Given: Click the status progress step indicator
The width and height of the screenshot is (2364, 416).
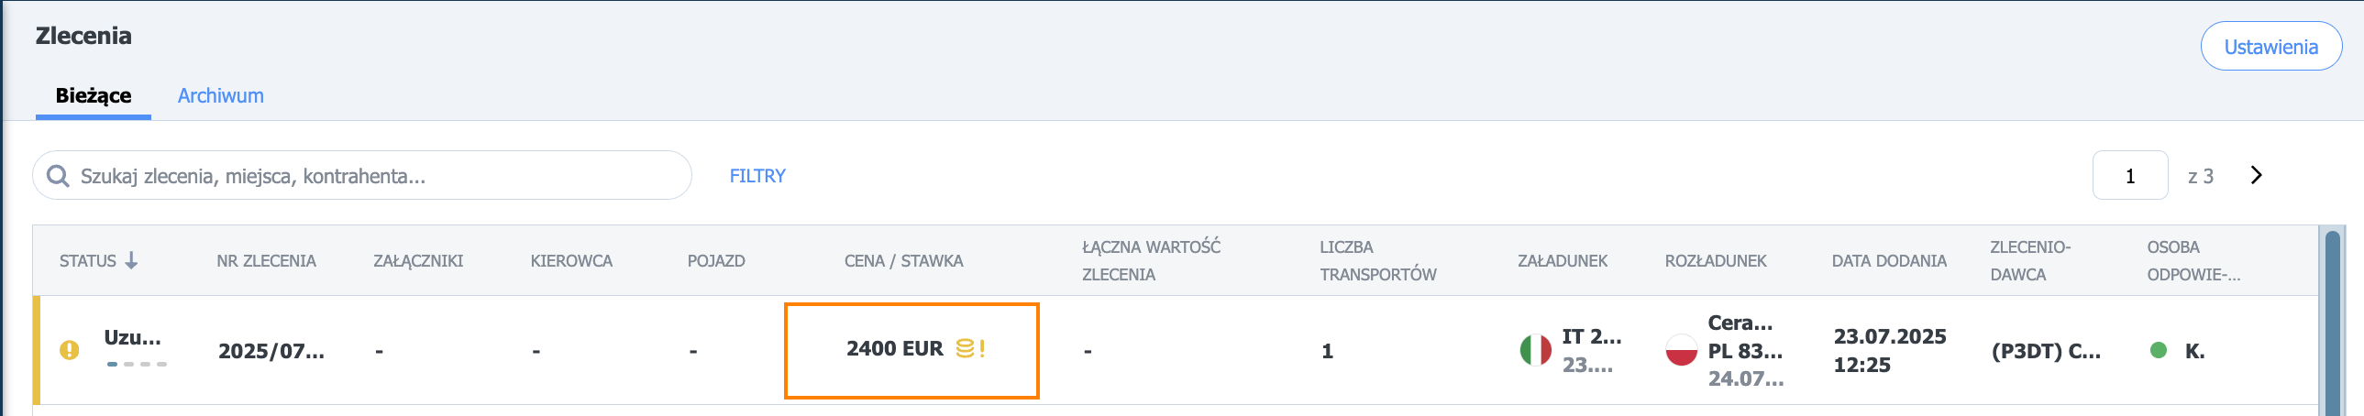Looking at the screenshot, I should pyautogui.click(x=137, y=364).
